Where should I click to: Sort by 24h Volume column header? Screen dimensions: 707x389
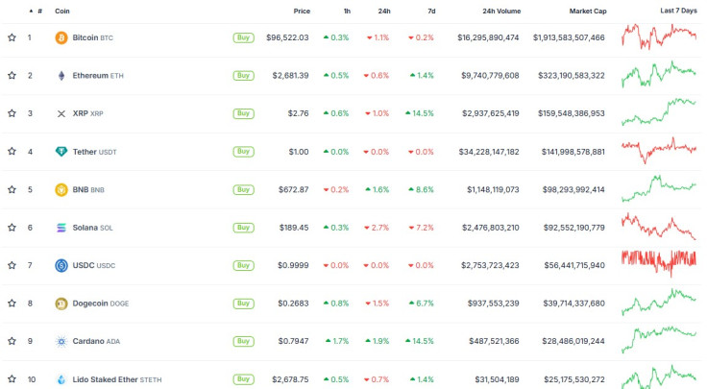click(501, 11)
